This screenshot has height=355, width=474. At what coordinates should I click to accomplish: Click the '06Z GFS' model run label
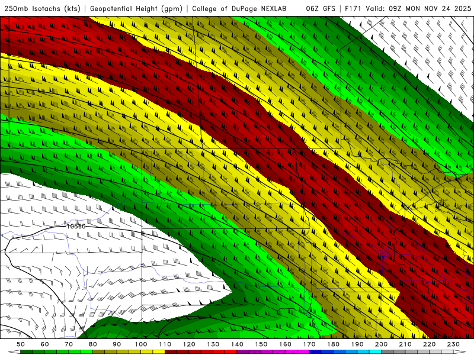[321, 8]
